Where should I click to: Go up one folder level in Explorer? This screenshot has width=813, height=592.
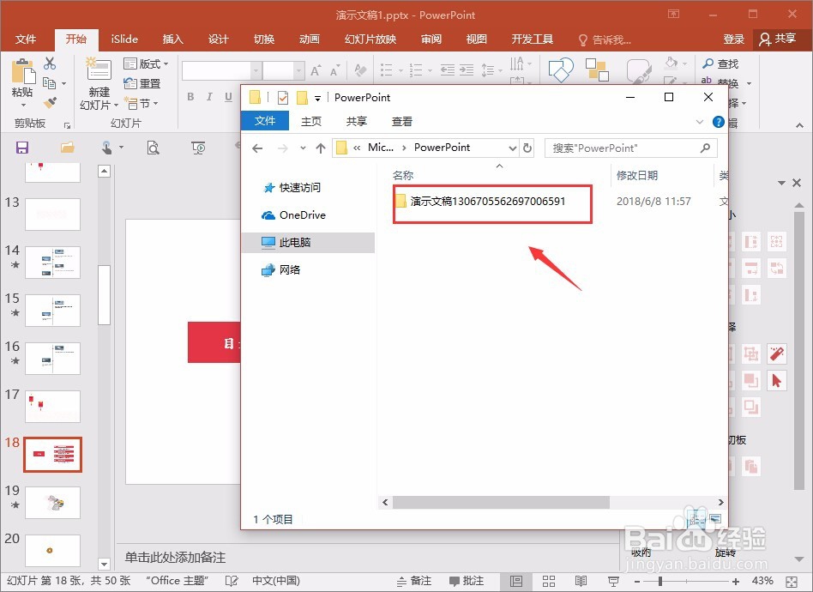(x=321, y=148)
